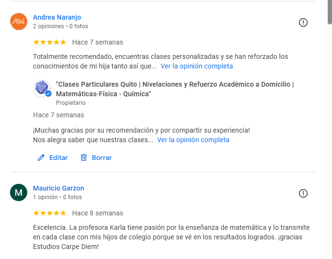Click the pencil icon beside Editar
Image resolution: width=332 pixels, height=259 pixels.
pos(41,158)
